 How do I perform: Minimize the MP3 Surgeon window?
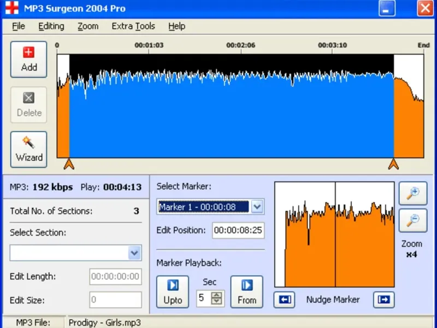(x=387, y=8)
